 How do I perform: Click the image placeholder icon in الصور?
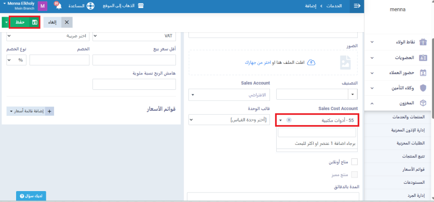[x=345, y=62]
